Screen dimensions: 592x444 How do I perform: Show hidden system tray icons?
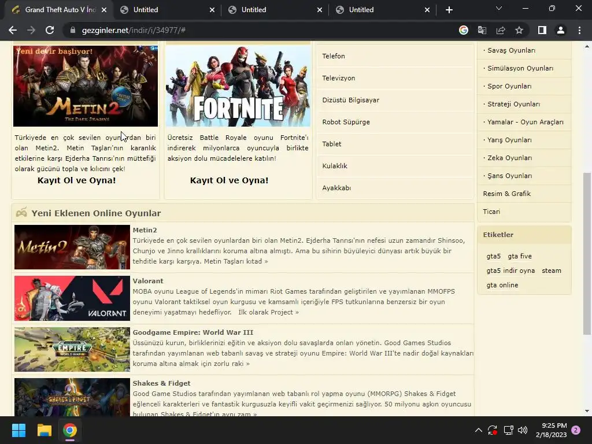(478, 430)
